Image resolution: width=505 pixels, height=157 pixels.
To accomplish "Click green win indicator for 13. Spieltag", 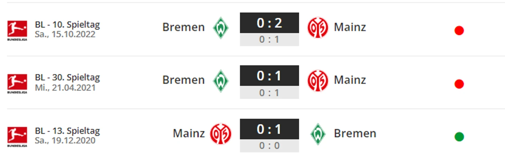I will pos(459,137).
